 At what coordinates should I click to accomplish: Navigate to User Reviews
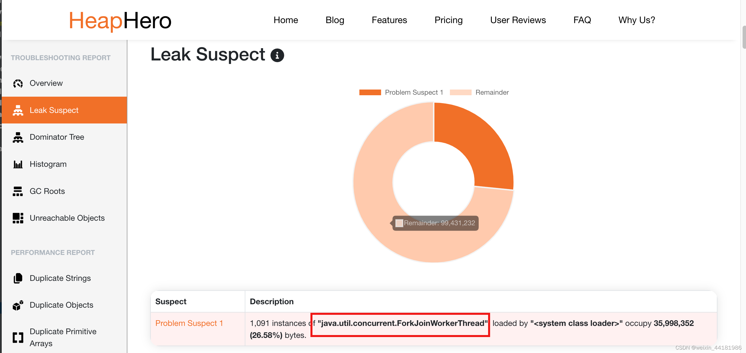click(x=518, y=20)
